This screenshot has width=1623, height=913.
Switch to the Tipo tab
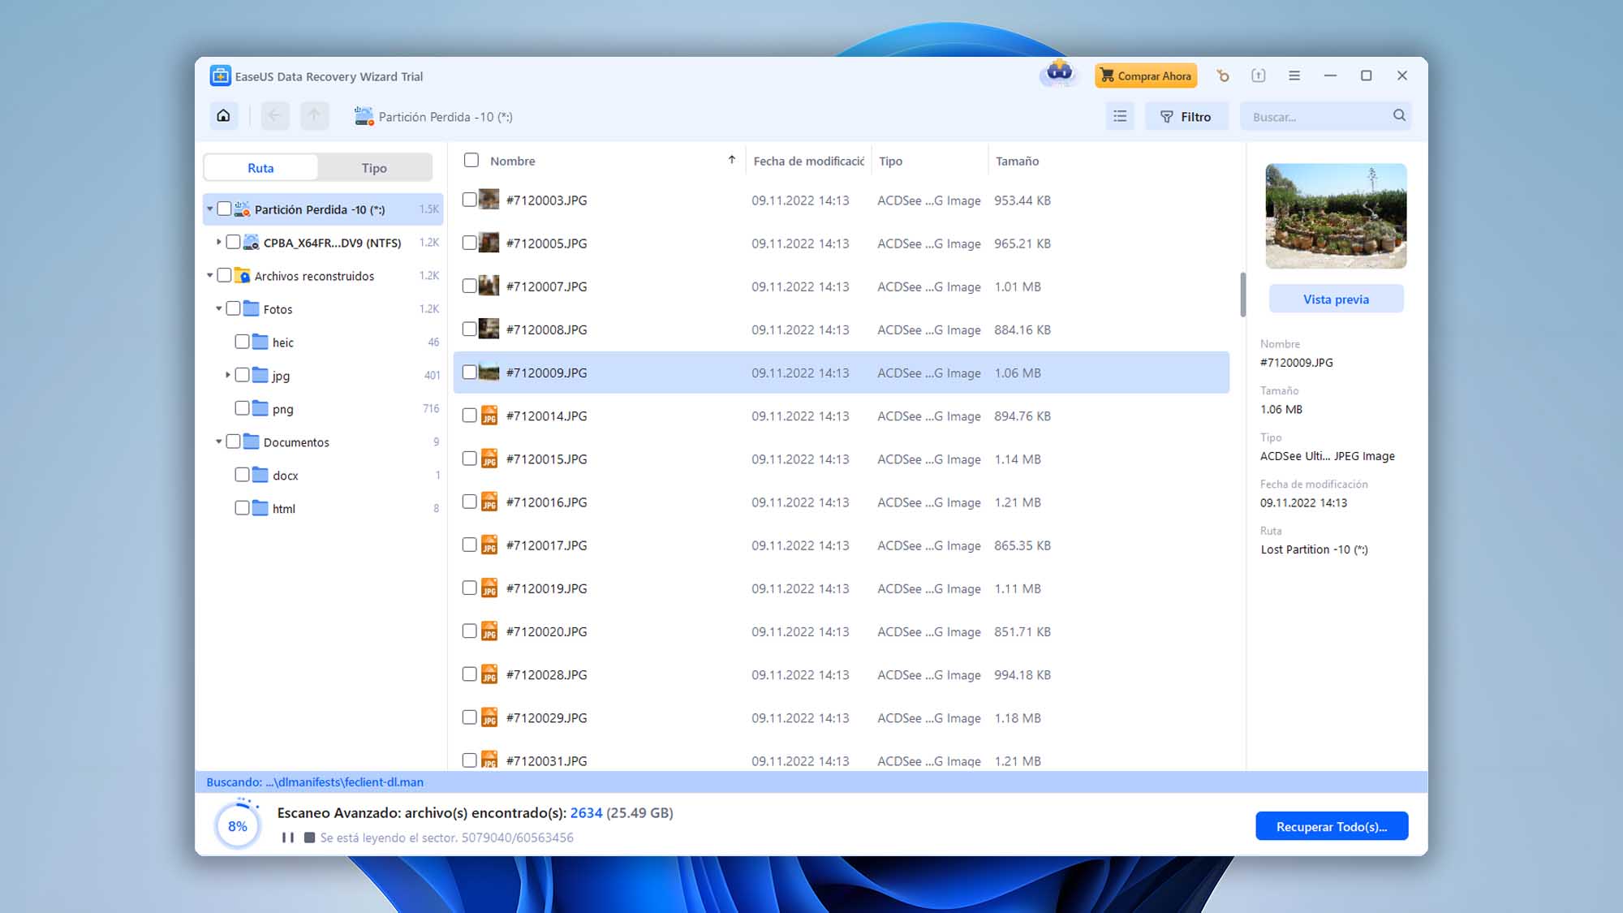coord(374,167)
